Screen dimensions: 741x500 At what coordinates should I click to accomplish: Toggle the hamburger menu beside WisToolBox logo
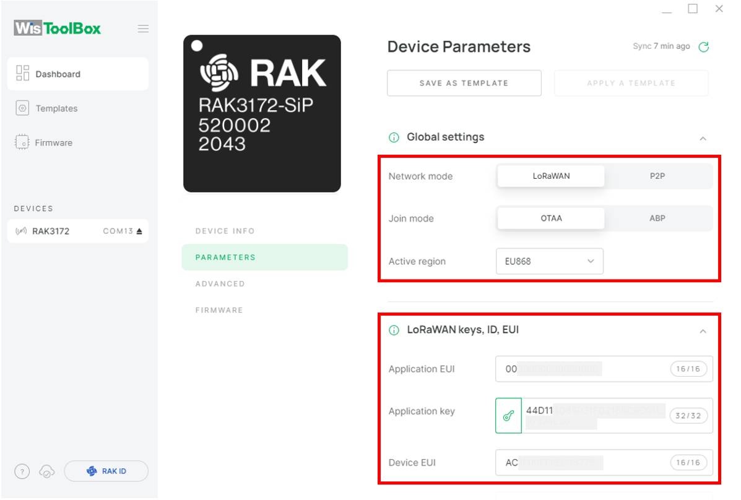click(143, 29)
